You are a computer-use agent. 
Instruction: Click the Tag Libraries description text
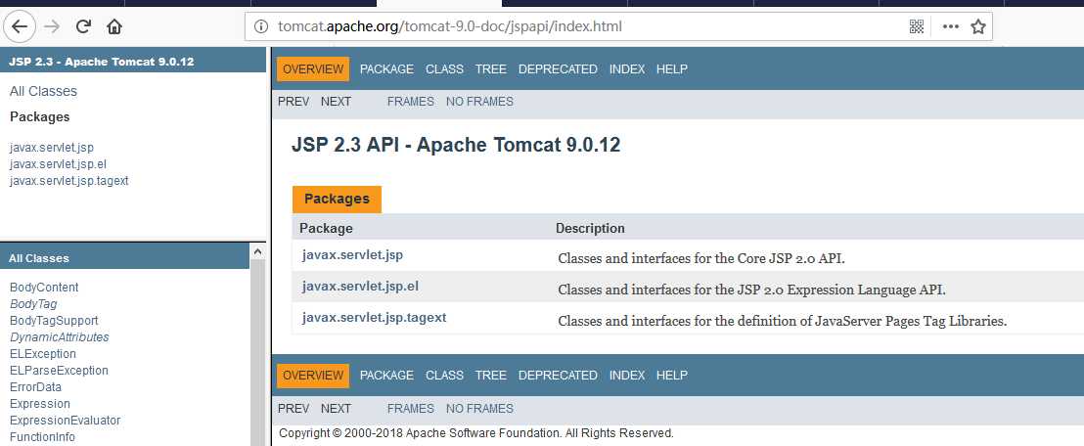pyautogui.click(x=782, y=322)
